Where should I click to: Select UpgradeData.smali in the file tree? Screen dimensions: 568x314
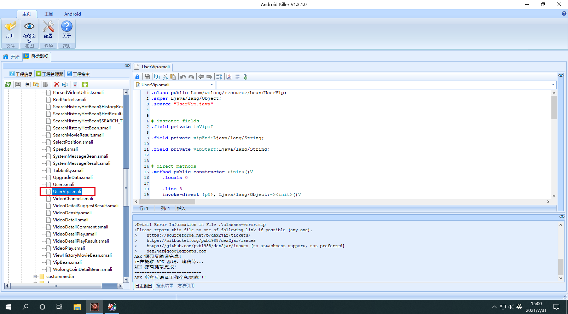coord(73,178)
